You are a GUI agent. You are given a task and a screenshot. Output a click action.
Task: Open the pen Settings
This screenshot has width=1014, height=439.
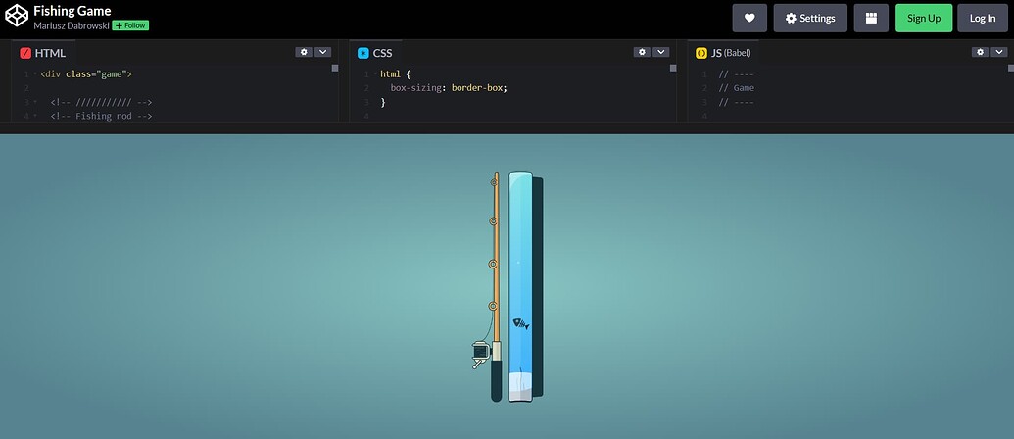(x=810, y=18)
